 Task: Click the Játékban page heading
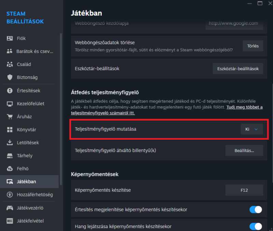[87, 13]
